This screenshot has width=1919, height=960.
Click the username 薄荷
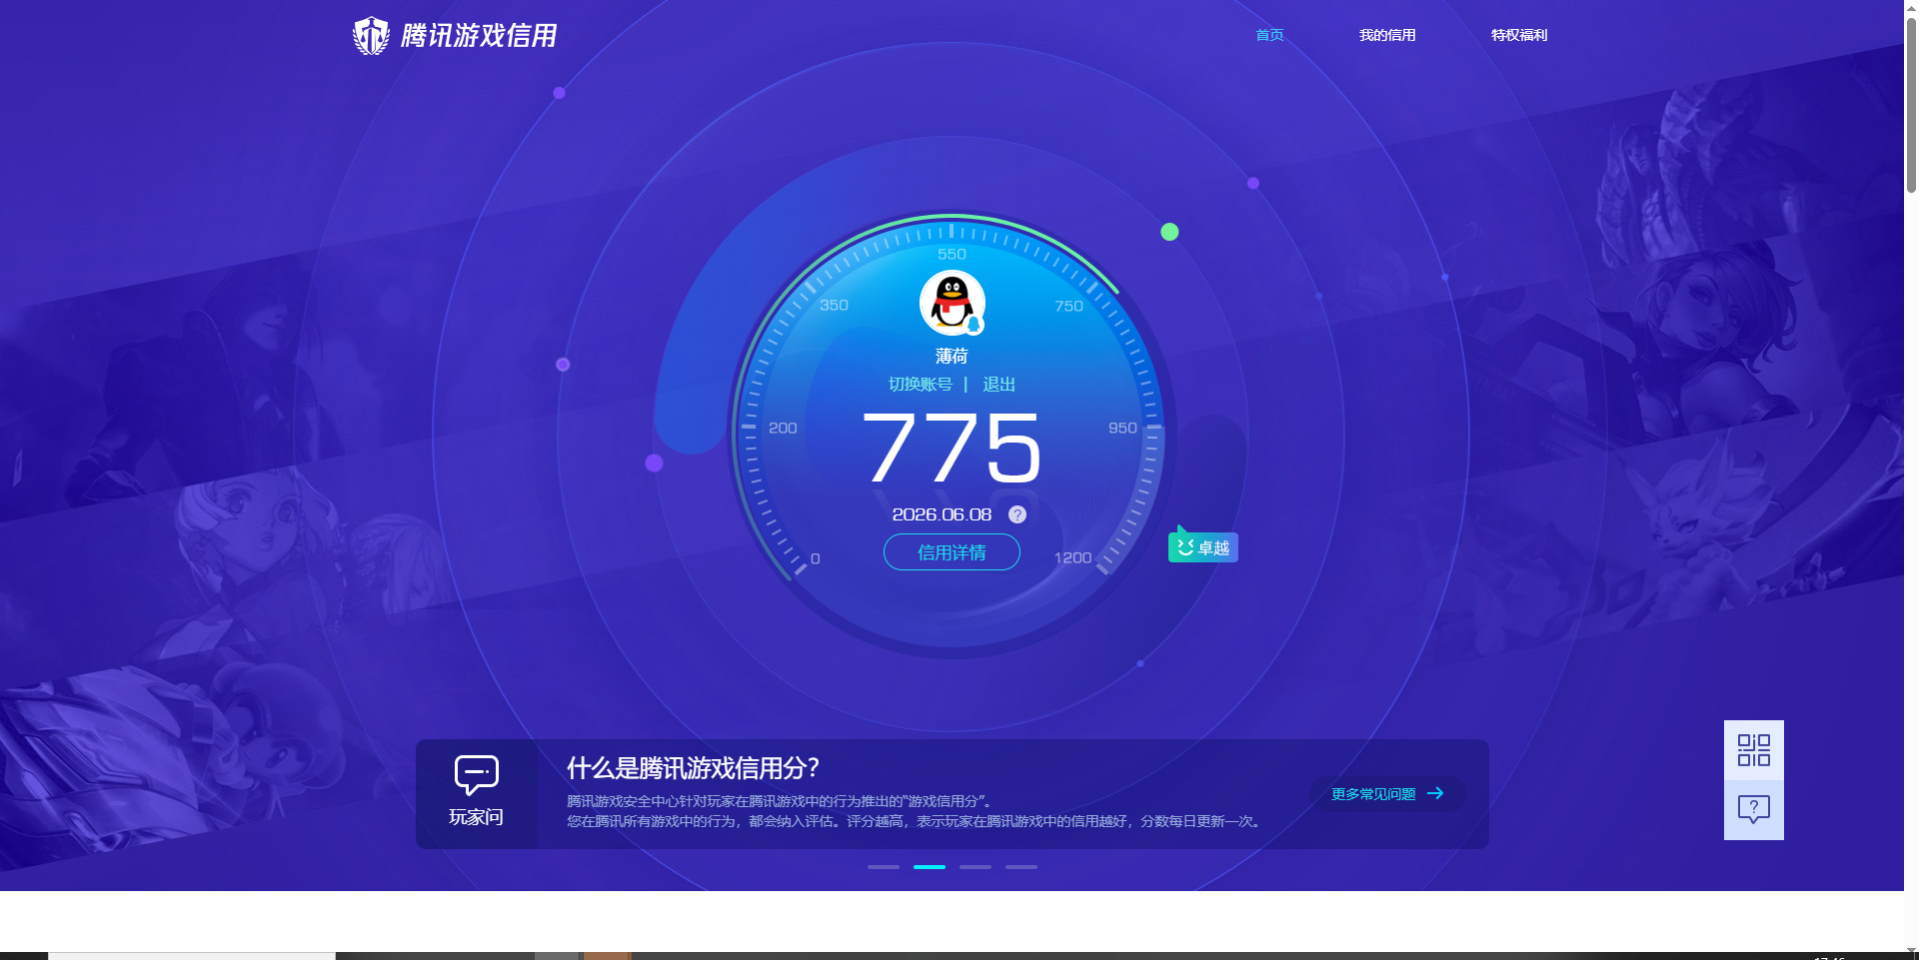click(952, 356)
